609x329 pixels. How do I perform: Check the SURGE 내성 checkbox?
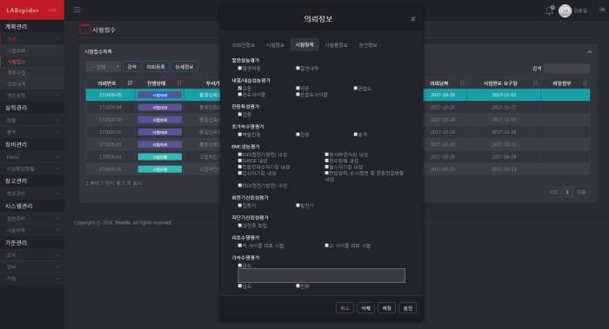pos(240,161)
